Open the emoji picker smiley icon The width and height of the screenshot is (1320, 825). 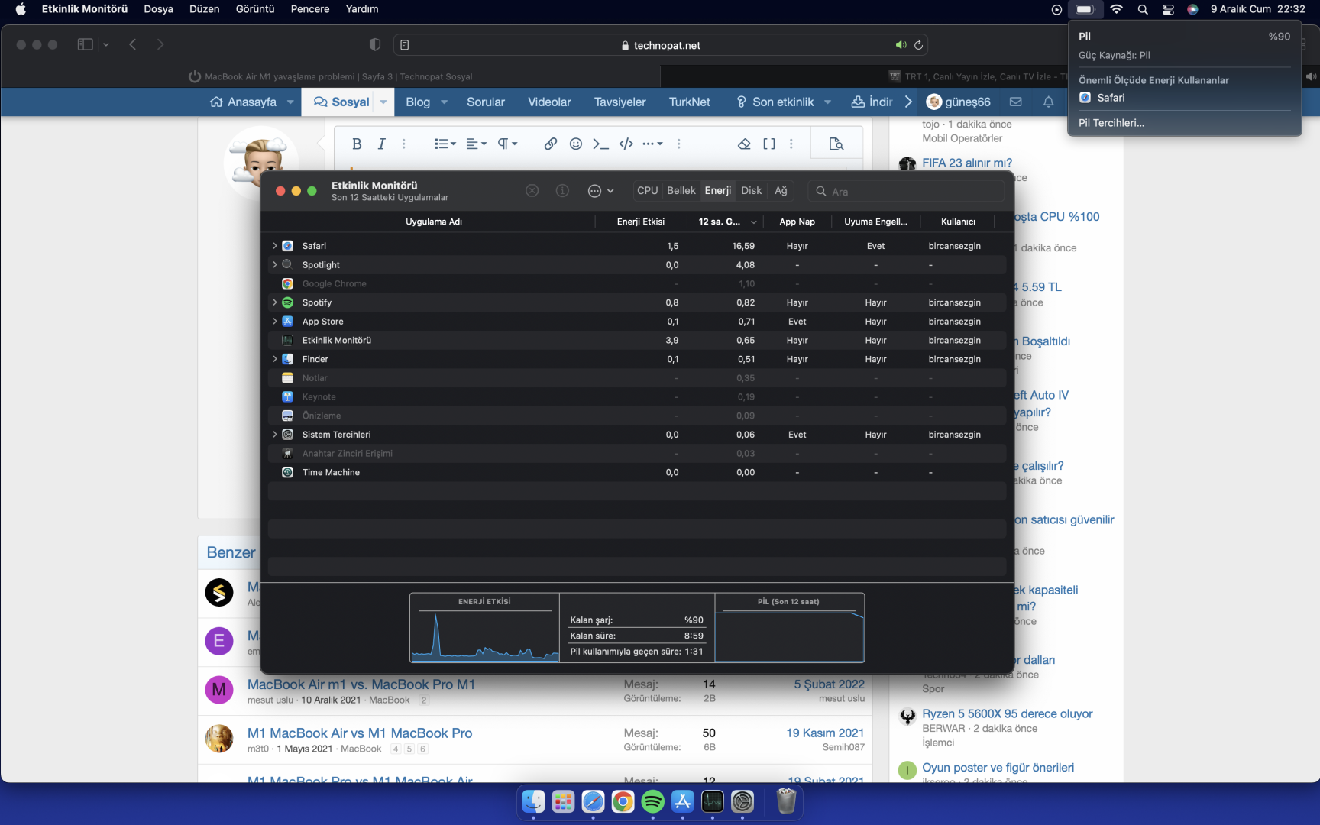(576, 144)
